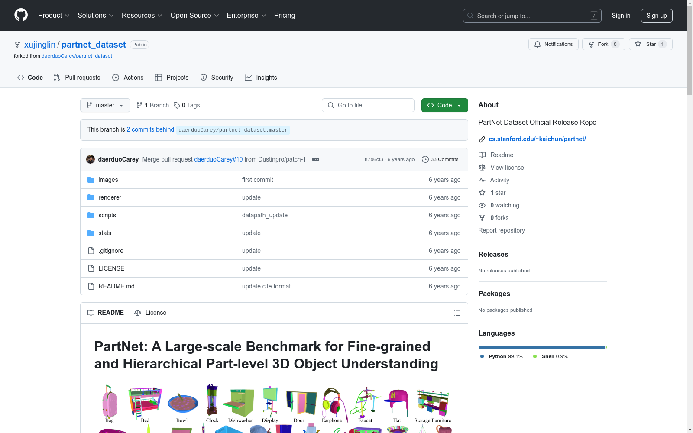The width and height of the screenshot is (693, 433).
Task: Click the .gitignore file icon
Action: (x=91, y=251)
